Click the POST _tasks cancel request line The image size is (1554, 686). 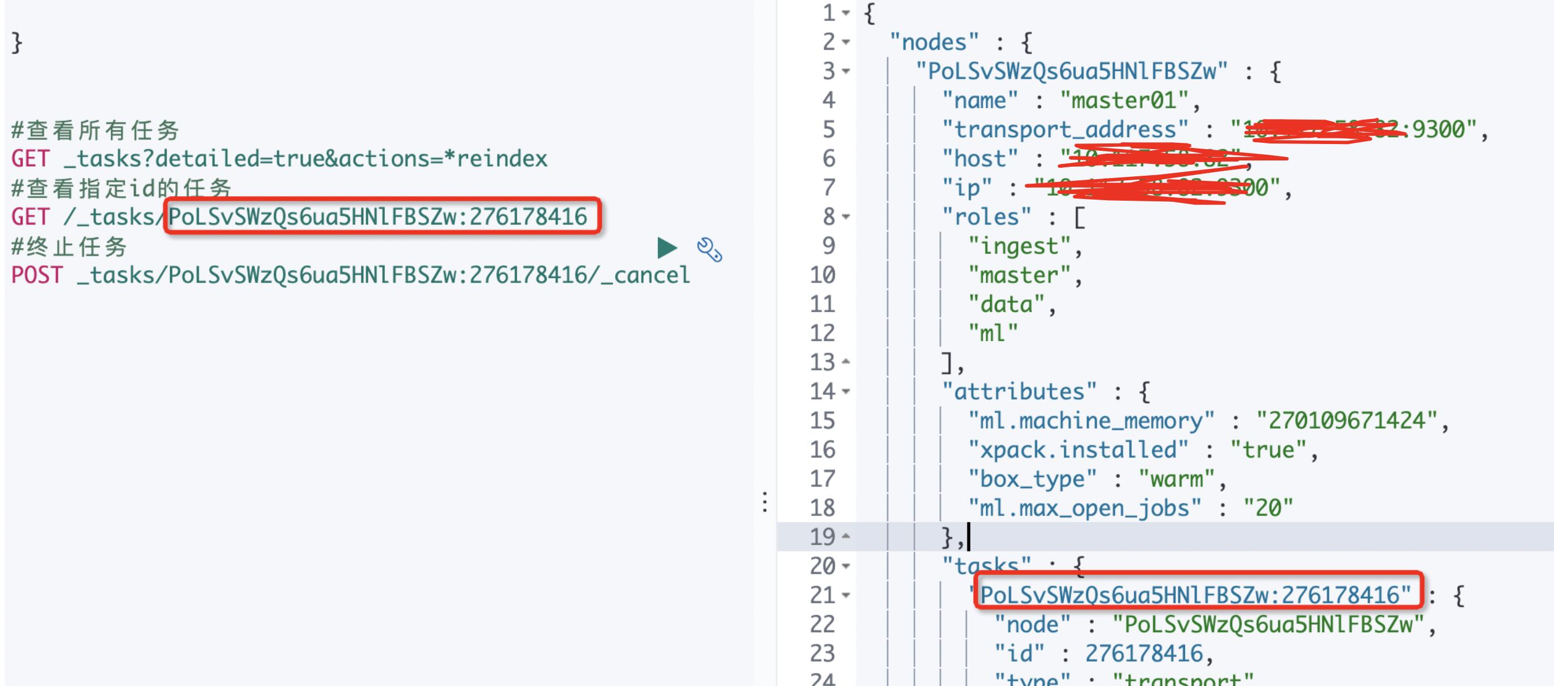(x=350, y=276)
